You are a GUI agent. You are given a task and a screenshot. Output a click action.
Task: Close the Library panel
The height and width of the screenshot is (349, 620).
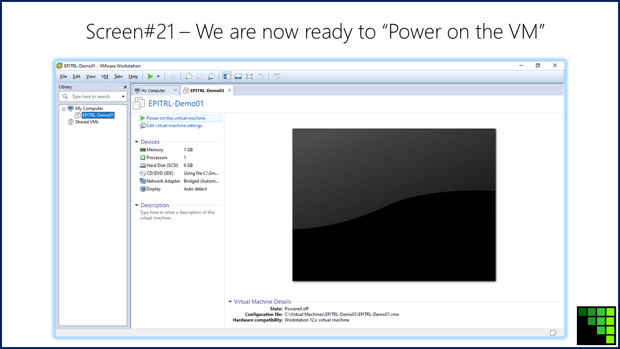125,87
